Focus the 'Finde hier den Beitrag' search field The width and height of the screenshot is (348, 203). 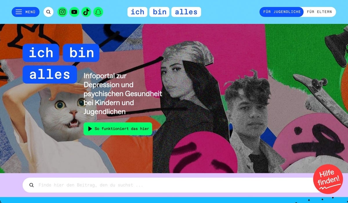[x=171, y=185]
